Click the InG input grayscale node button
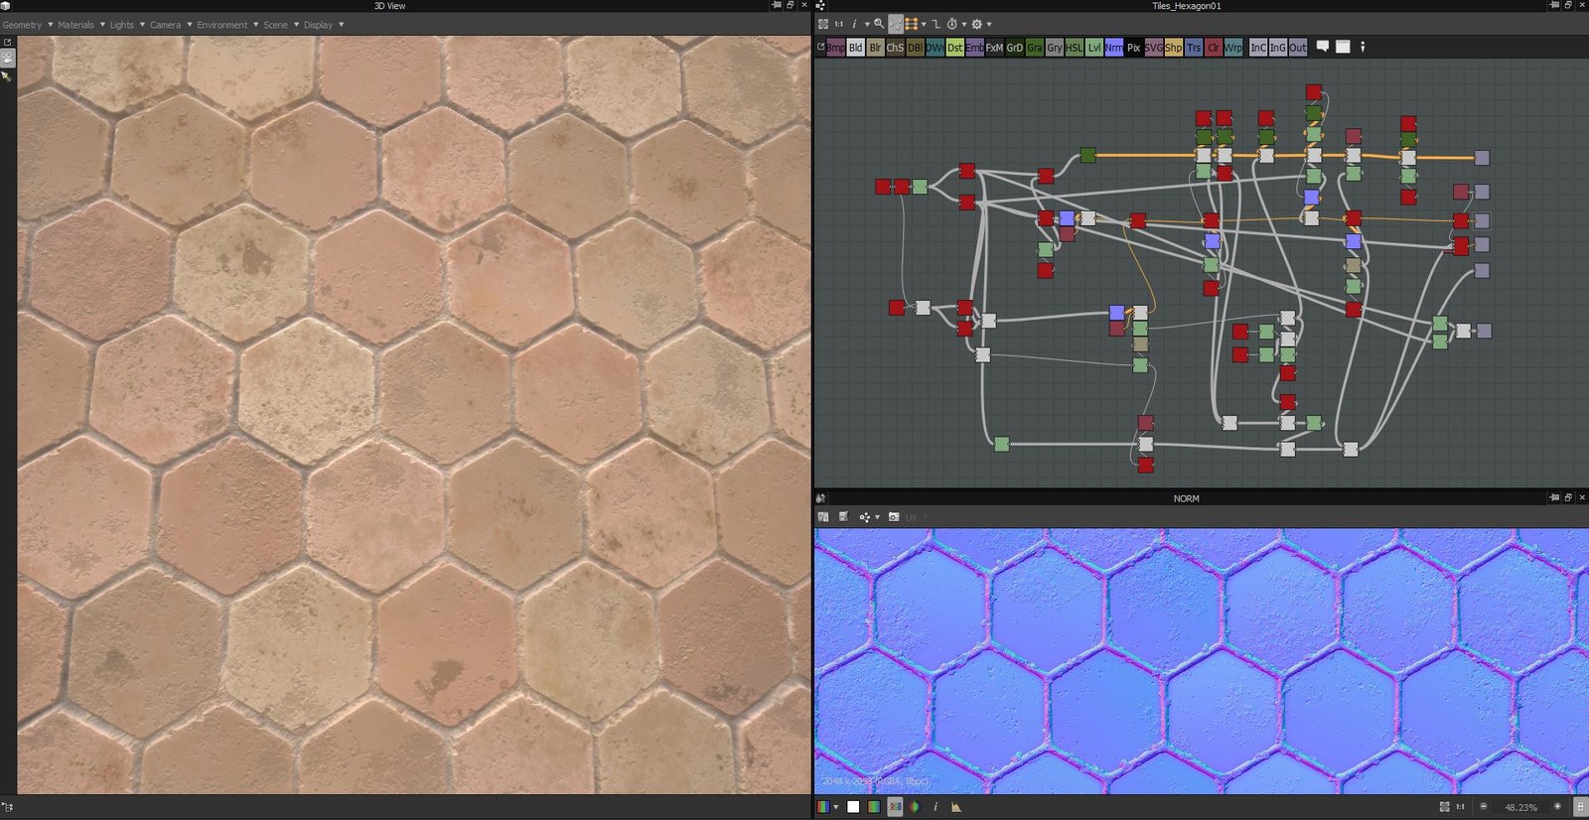Image resolution: width=1589 pixels, height=820 pixels. (x=1277, y=48)
